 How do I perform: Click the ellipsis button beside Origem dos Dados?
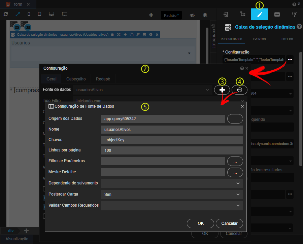click(x=235, y=118)
